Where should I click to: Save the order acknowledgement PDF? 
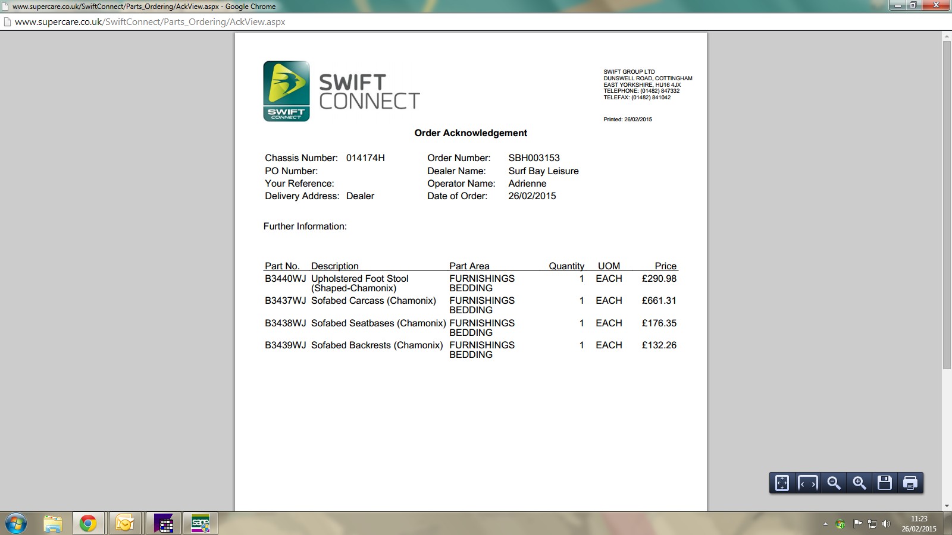(x=885, y=483)
